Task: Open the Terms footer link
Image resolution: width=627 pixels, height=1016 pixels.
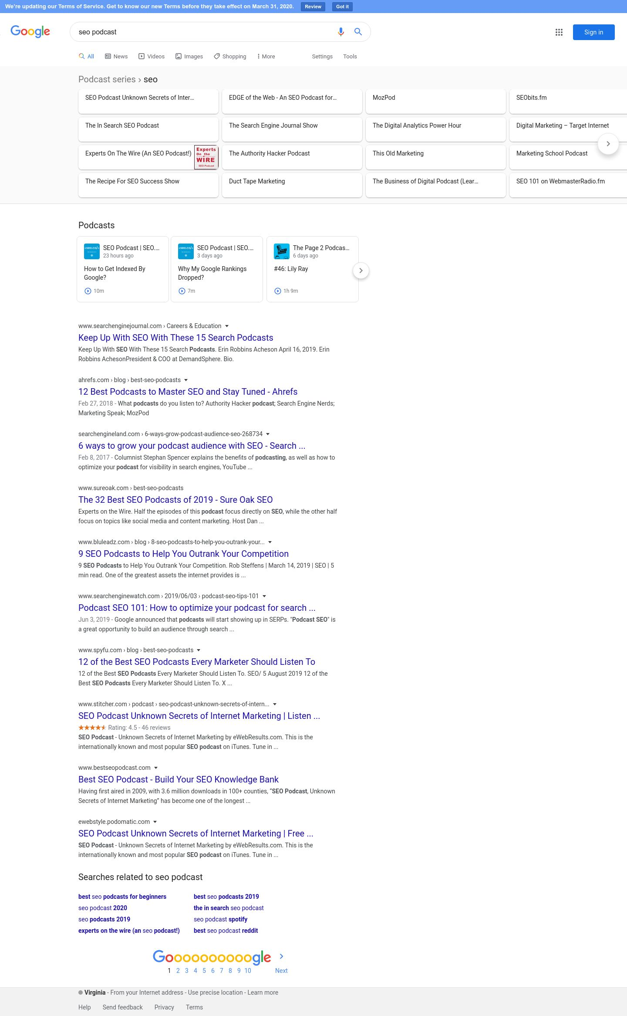Action: tap(194, 1007)
